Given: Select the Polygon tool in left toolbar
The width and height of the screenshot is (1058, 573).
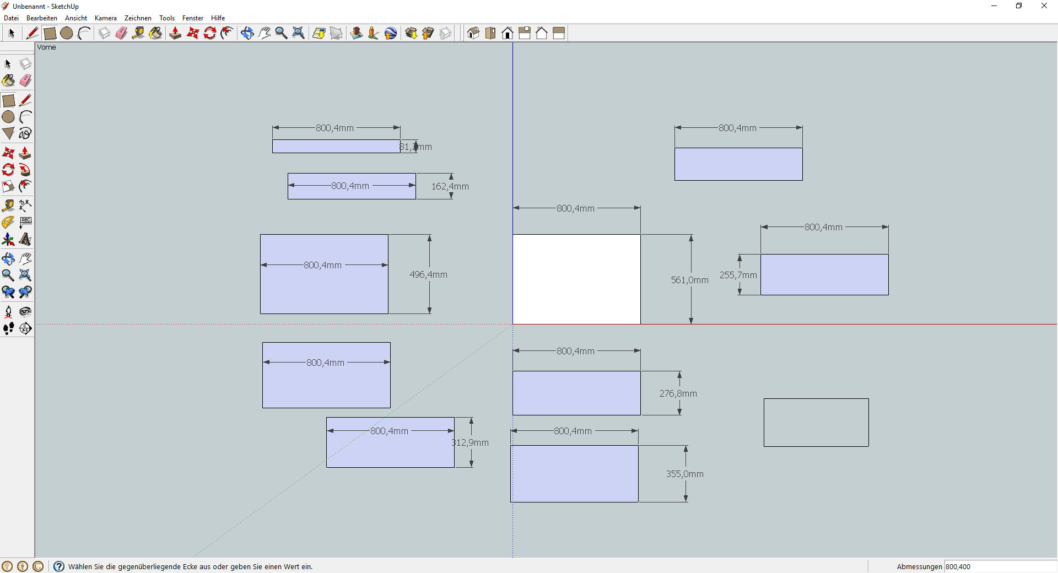Looking at the screenshot, I should (8, 133).
